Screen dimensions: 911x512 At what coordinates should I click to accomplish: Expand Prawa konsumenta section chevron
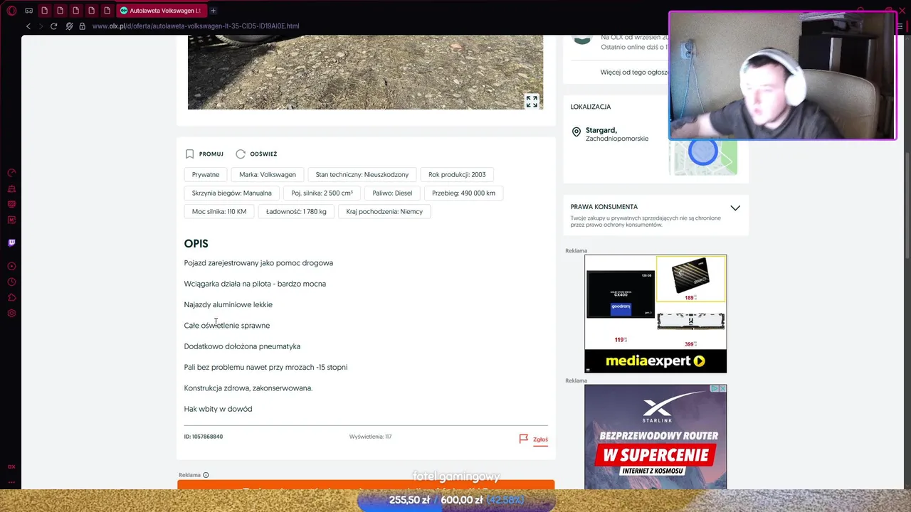735,208
